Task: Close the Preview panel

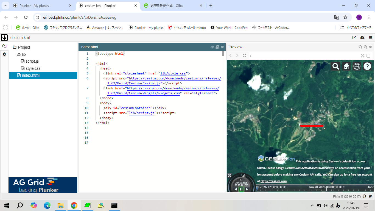Action: 370,47
